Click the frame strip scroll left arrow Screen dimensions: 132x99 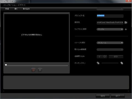4,91
